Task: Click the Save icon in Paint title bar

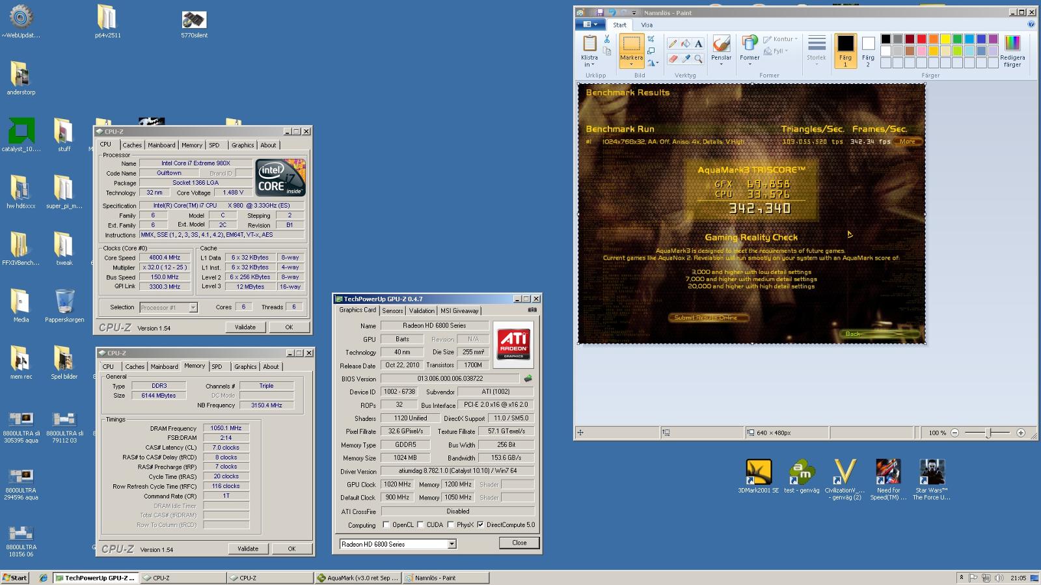Action: click(600, 12)
